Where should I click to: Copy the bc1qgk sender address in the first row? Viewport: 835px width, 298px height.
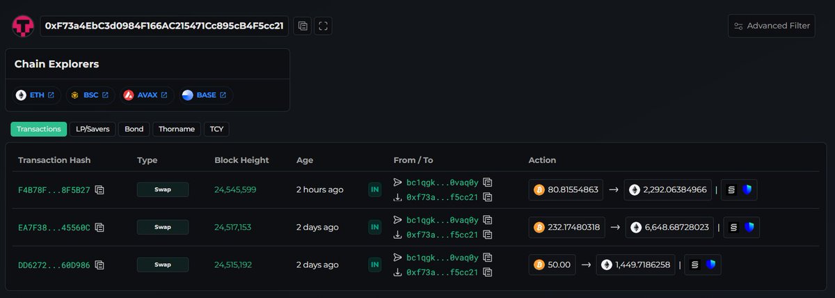click(488, 182)
